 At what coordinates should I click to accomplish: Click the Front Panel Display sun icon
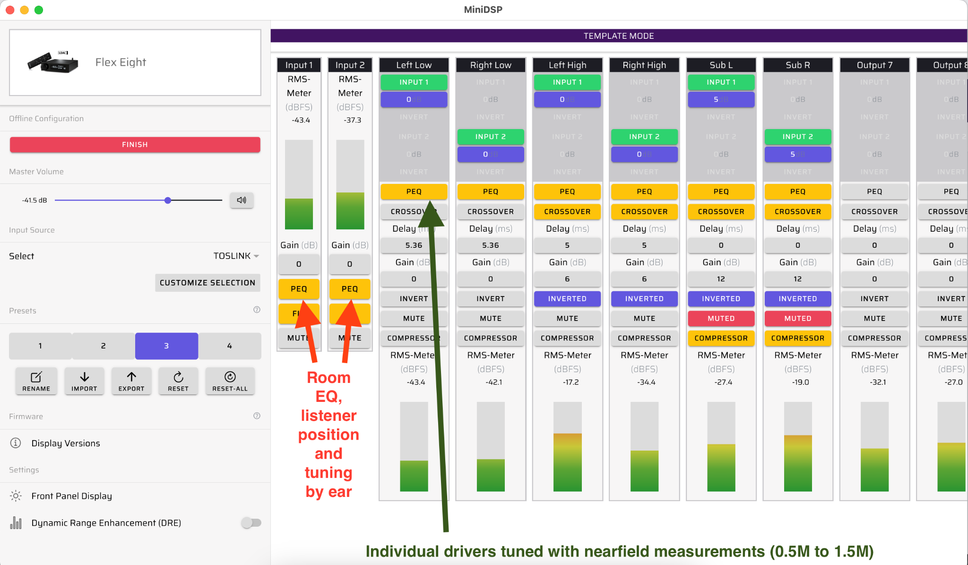(x=16, y=495)
